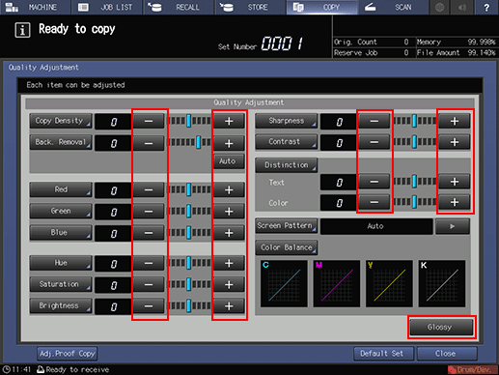This screenshot has height=375, width=499.
Task: Switch to the JOB LIST tab
Action: click(x=107, y=8)
